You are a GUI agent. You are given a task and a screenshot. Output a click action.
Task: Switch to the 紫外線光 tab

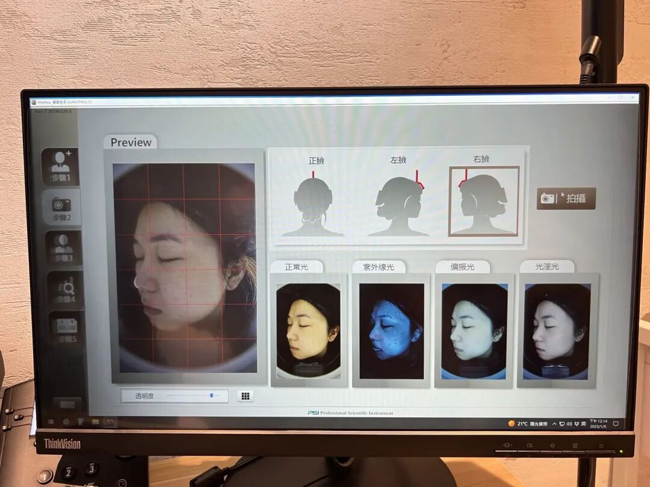(x=379, y=267)
